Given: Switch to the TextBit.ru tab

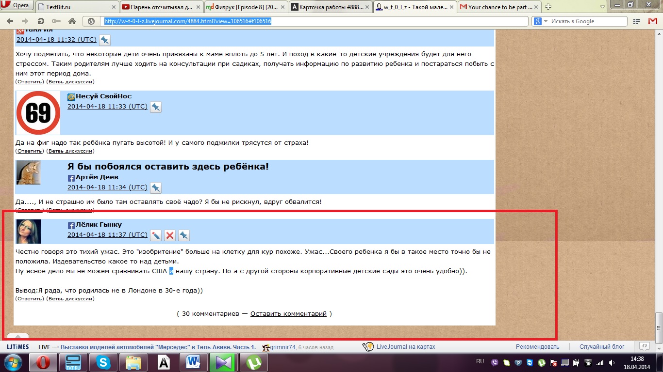Looking at the screenshot, I should (76, 7).
